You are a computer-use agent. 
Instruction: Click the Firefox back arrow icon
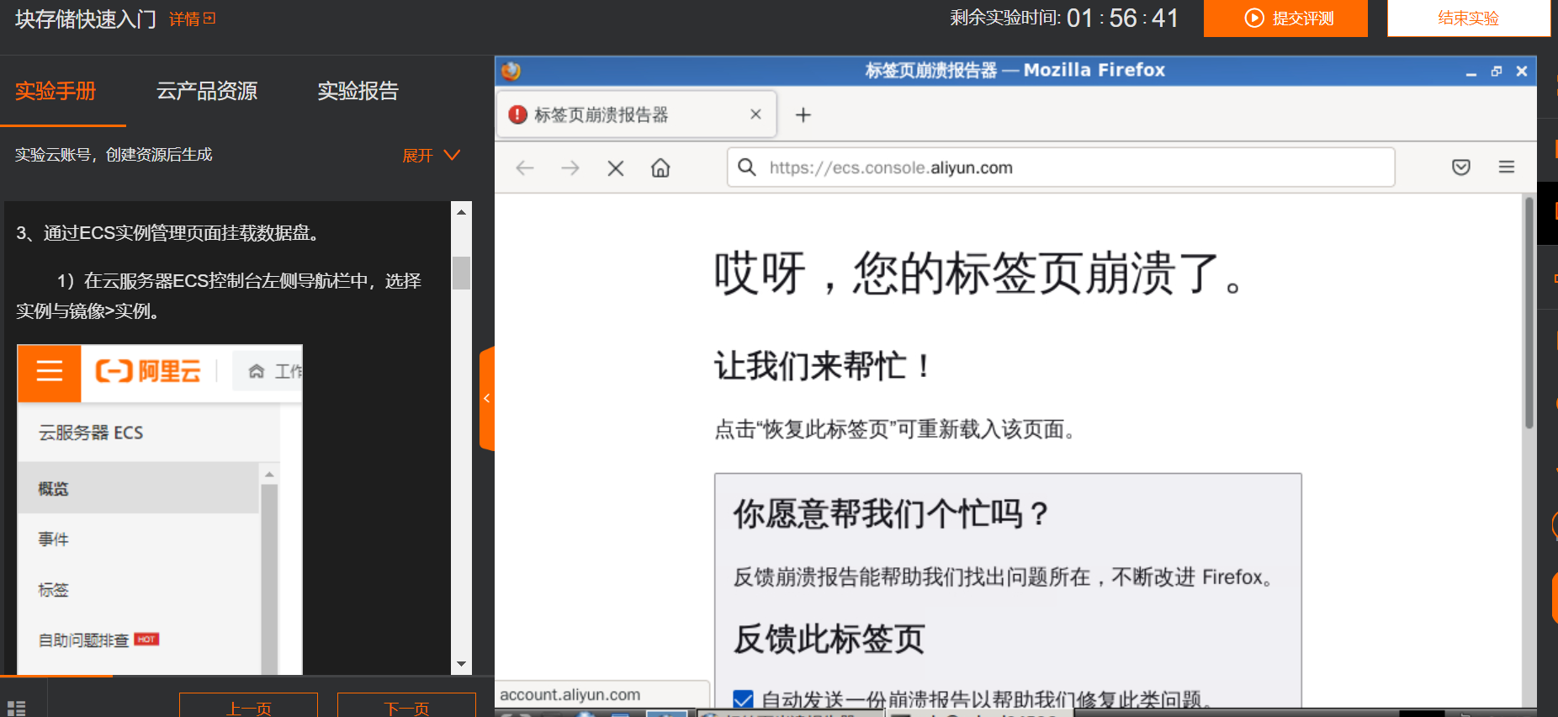(525, 167)
